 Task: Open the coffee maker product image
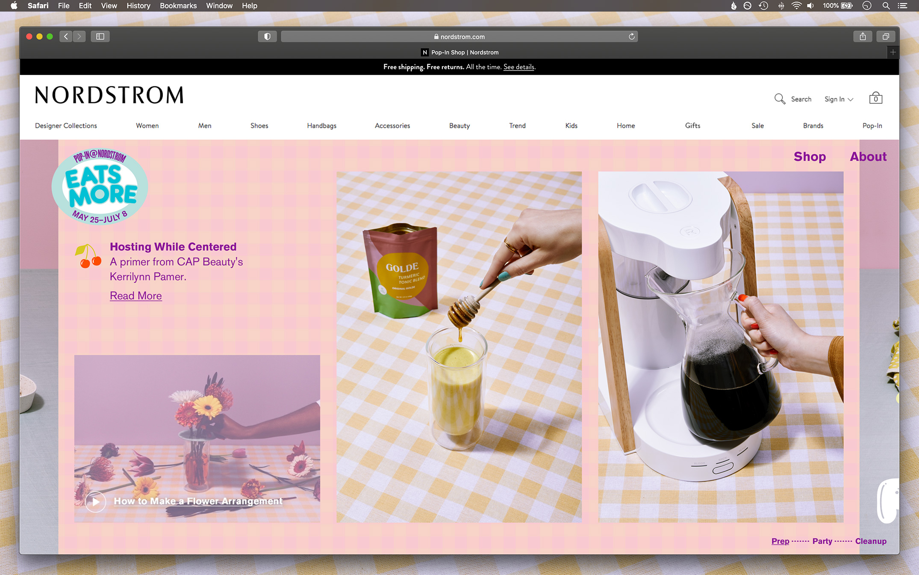click(x=721, y=347)
